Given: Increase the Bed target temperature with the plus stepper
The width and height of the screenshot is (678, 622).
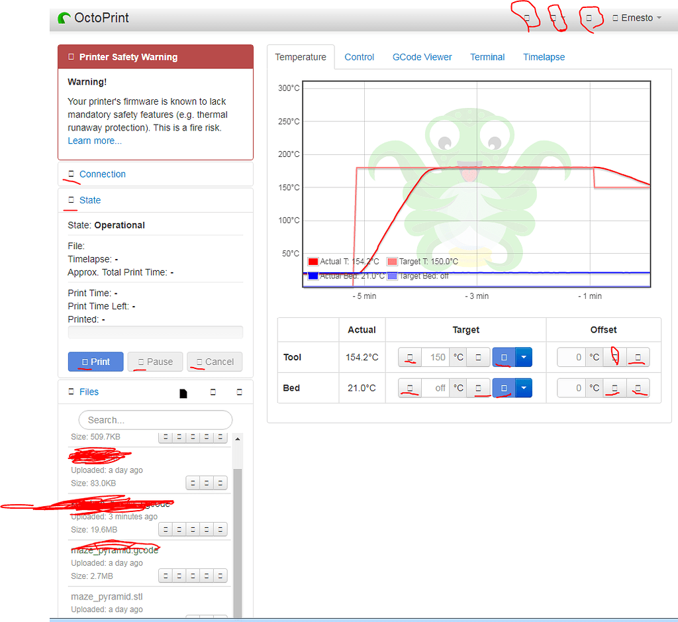Looking at the screenshot, I should click(478, 388).
